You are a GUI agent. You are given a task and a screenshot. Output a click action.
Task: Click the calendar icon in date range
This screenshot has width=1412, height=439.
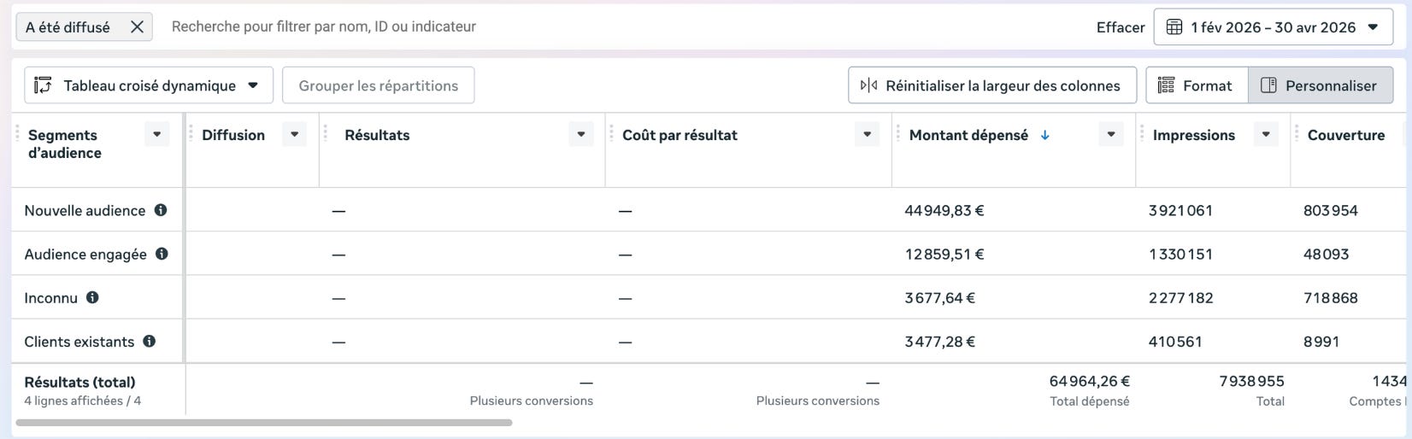pyautogui.click(x=1174, y=27)
